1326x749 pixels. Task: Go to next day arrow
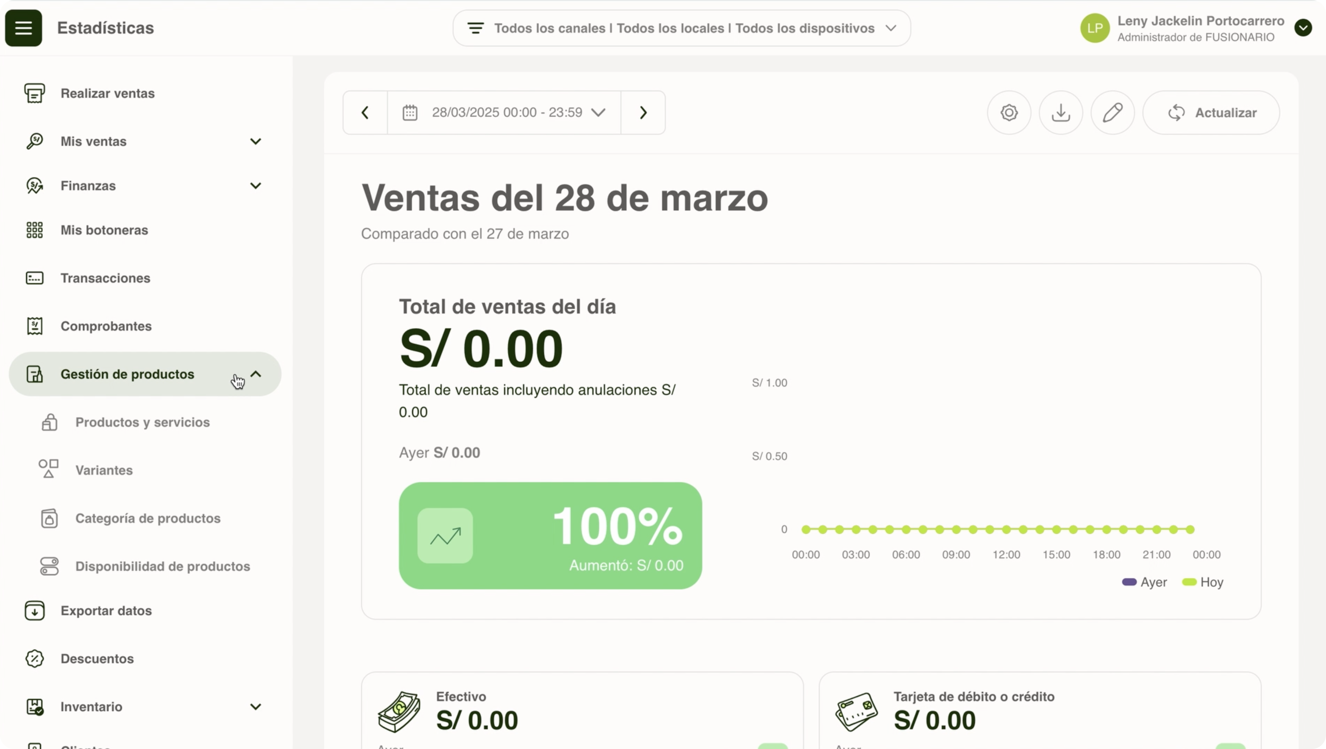[x=643, y=113]
